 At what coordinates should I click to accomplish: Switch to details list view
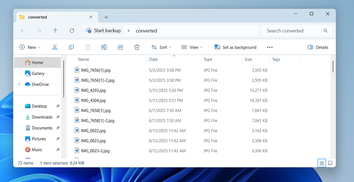321,163
